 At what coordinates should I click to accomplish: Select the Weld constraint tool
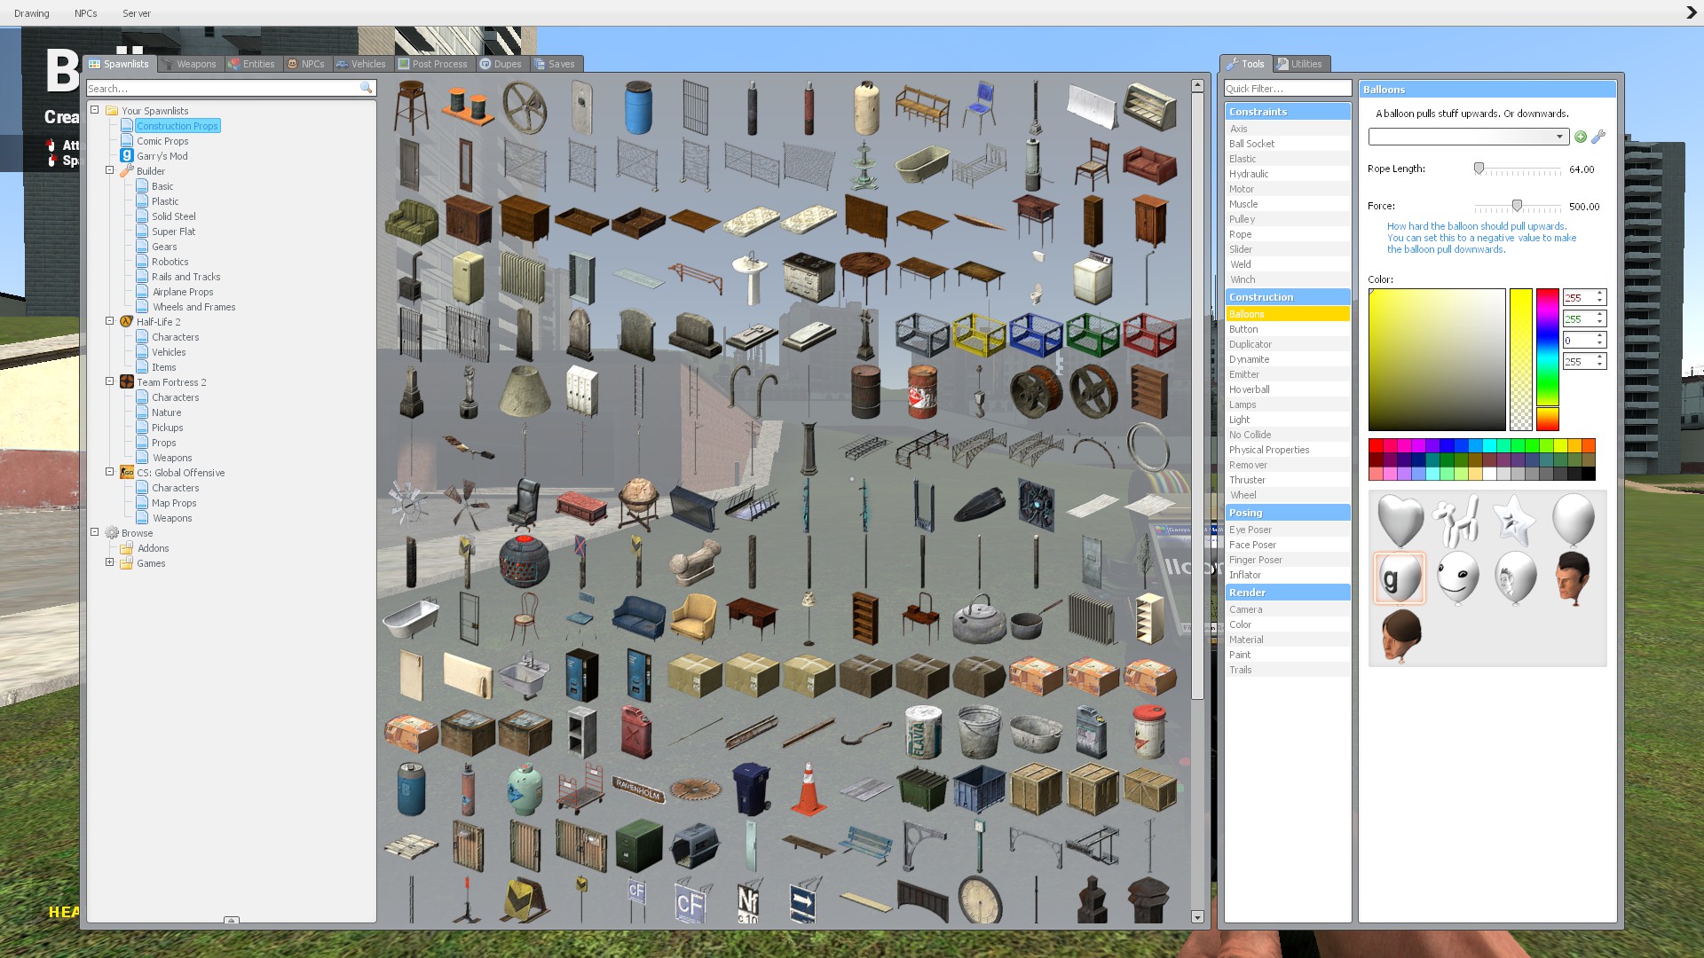[1287, 264]
